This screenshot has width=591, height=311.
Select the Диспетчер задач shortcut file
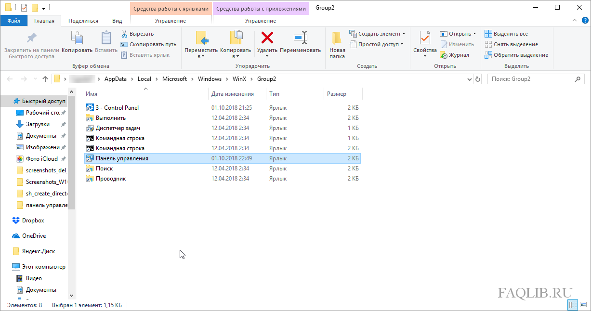tap(118, 128)
